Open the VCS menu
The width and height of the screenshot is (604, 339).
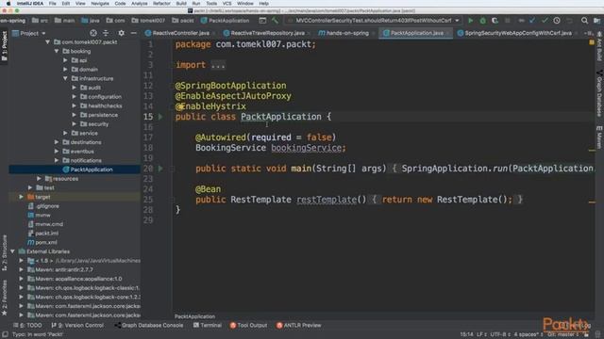pyautogui.click(x=227, y=4)
